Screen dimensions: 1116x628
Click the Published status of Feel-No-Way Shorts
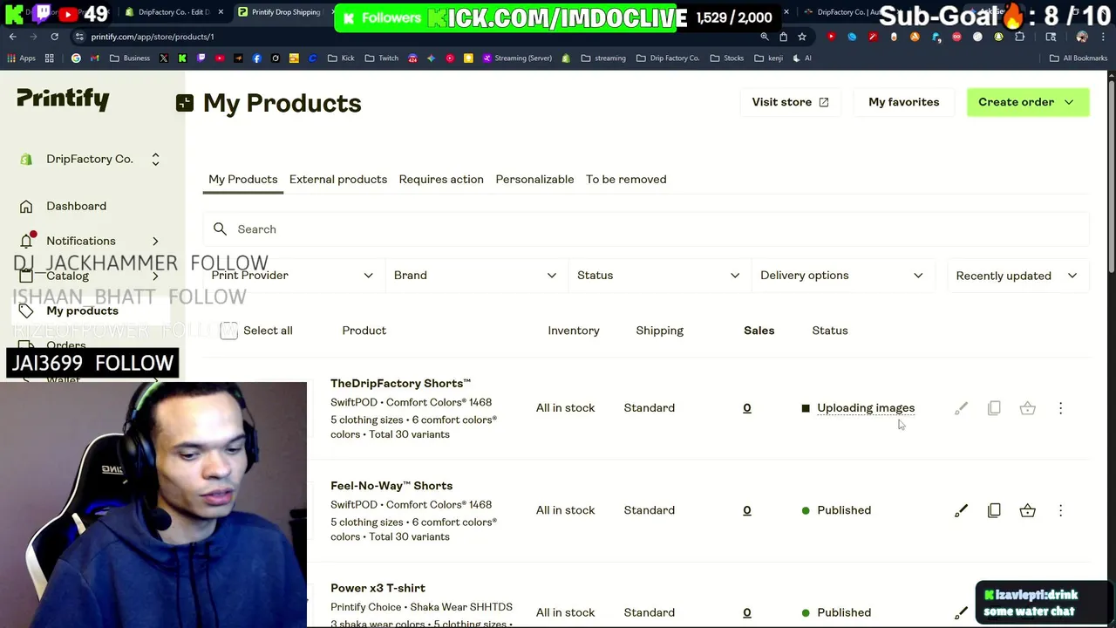point(844,510)
